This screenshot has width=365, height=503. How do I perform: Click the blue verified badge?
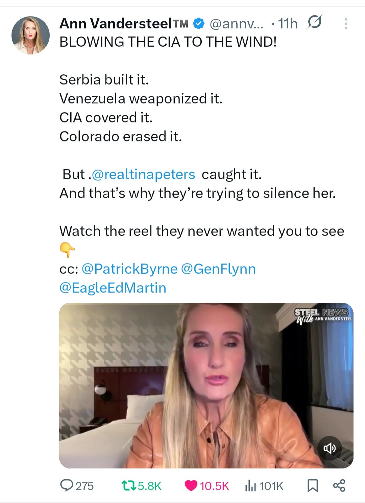pyautogui.click(x=199, y=24)
